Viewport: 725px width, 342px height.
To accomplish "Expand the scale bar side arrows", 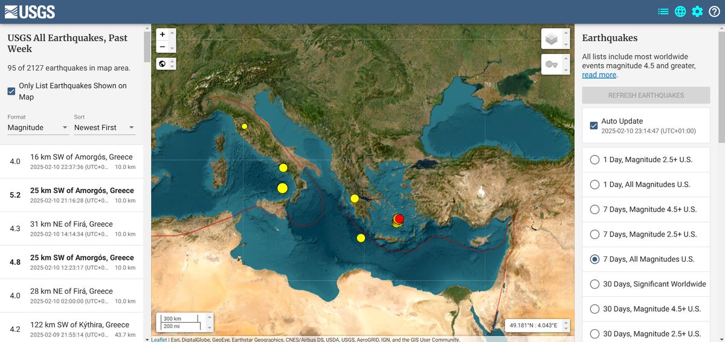I will coord(208,322).
